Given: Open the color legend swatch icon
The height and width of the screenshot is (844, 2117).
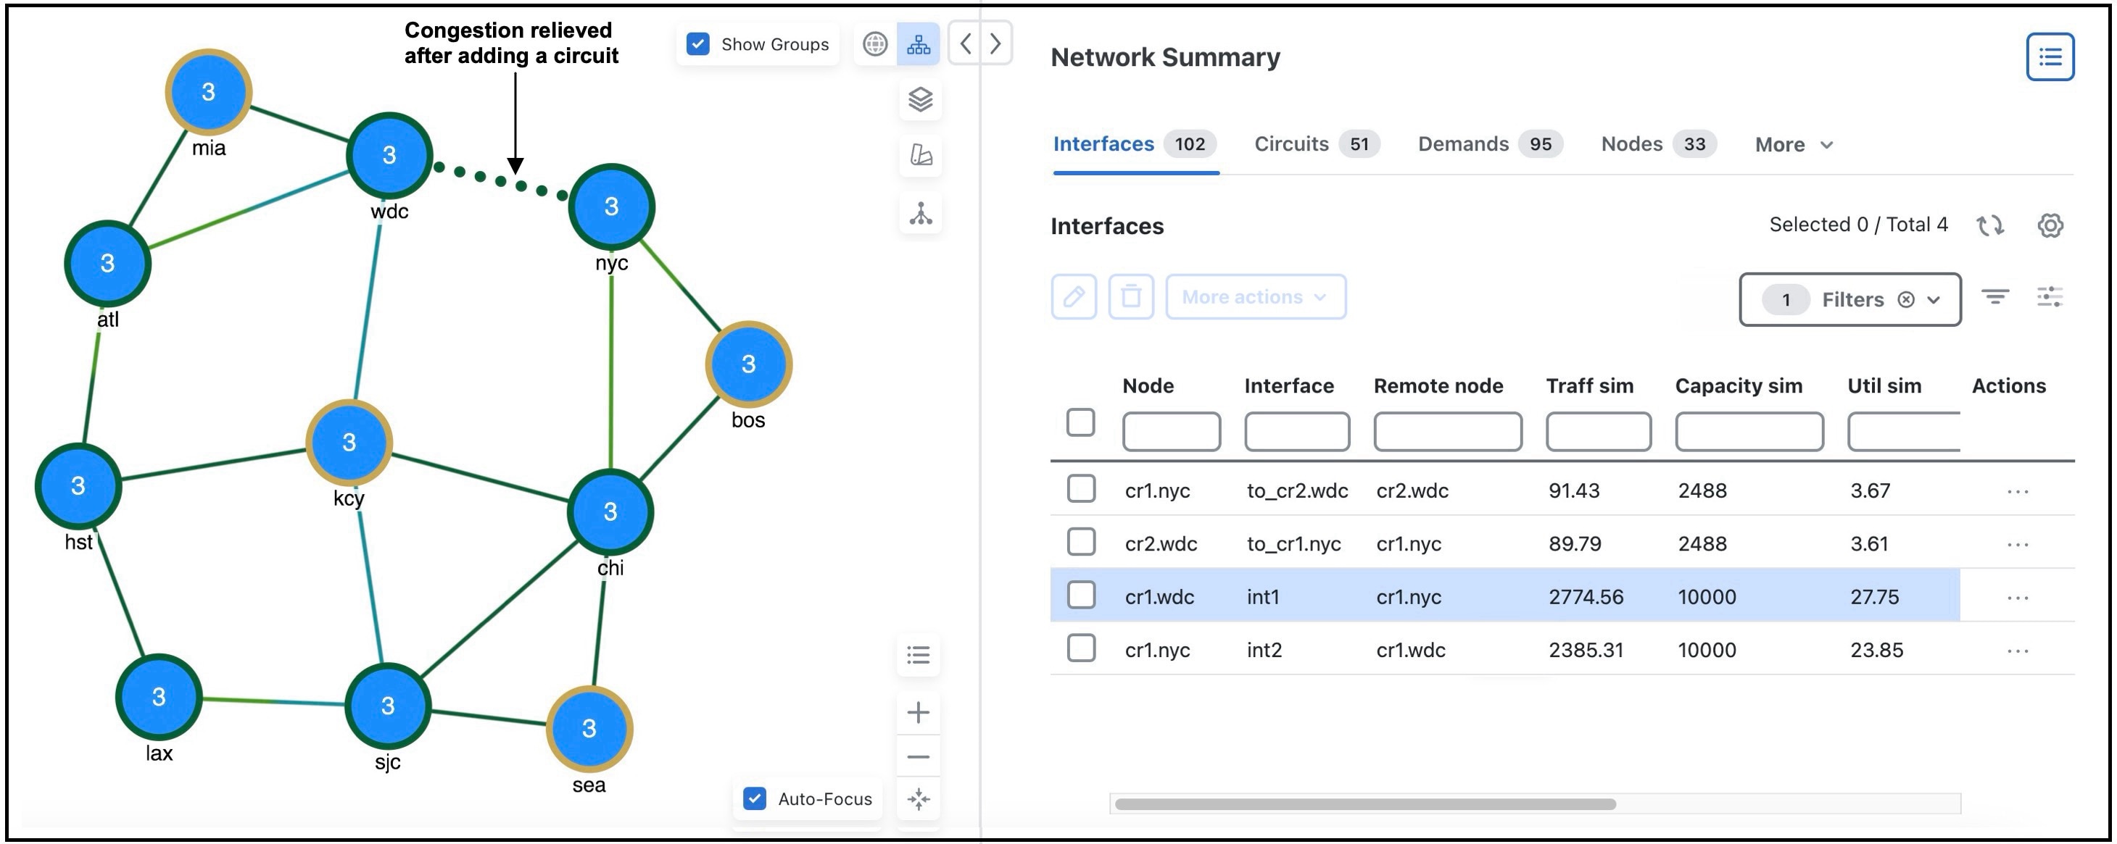Looking at the screenshot, I should coord(921,156).
